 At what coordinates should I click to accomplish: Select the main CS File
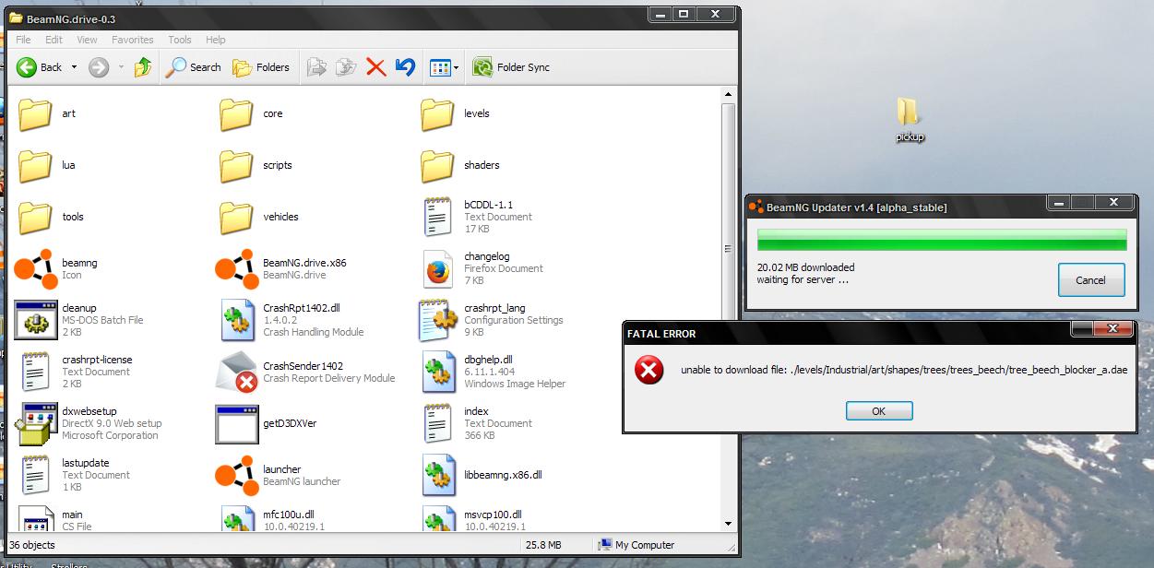pos(55,518)
